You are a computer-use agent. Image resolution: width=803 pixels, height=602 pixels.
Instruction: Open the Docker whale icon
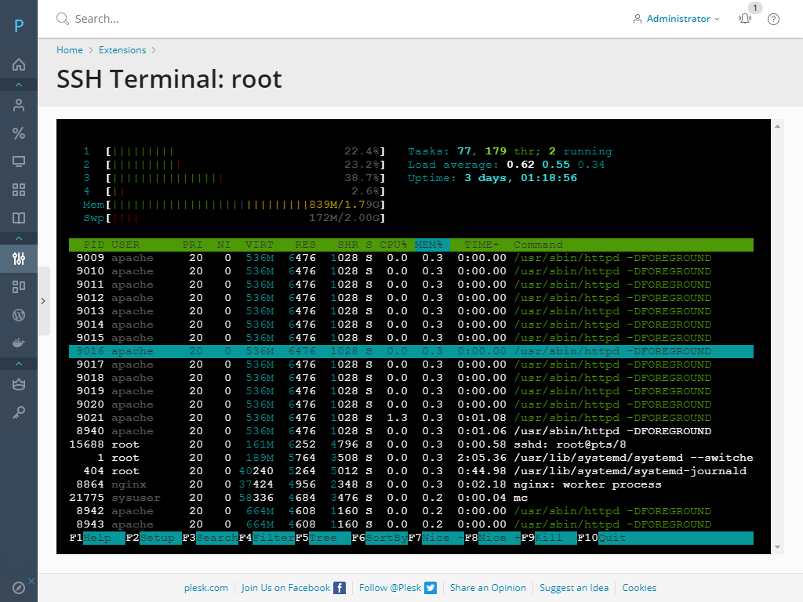click(x=19, y=343)
